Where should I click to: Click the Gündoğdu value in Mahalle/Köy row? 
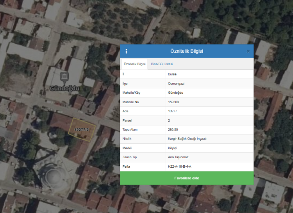[175, 93]
